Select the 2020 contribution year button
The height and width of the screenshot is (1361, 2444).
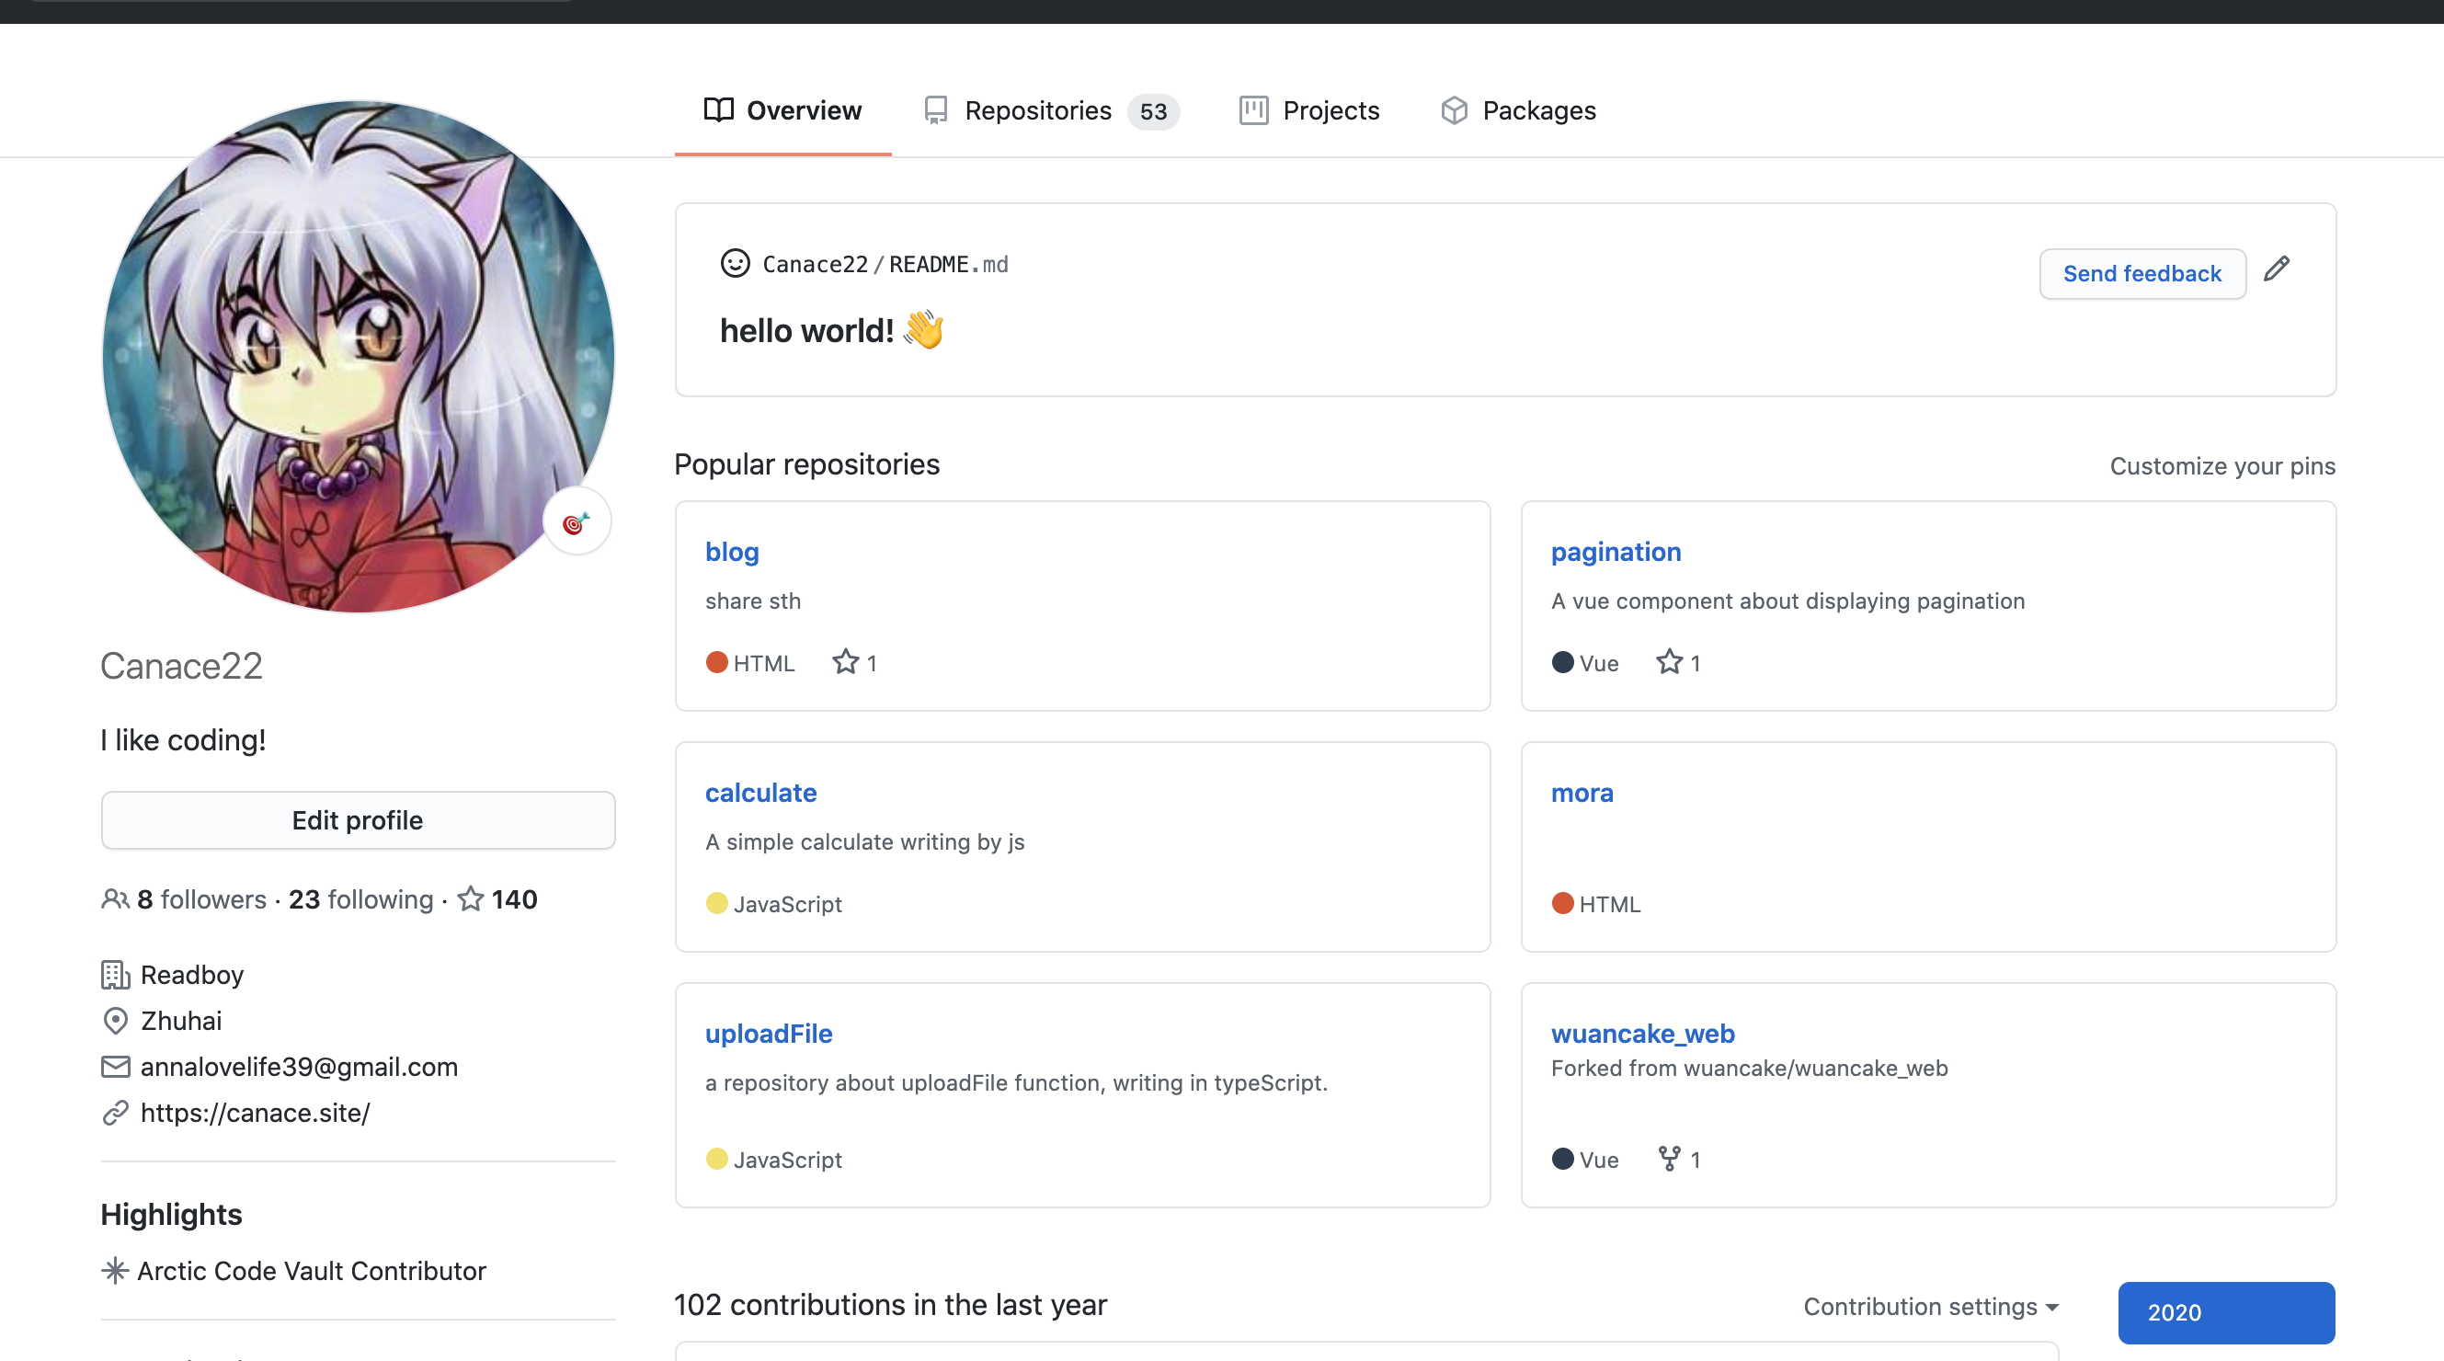click(x=2225, y=1311)
